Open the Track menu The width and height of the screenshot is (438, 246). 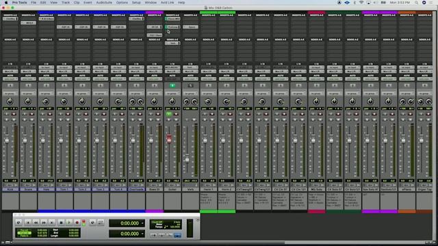click(66, 3)
